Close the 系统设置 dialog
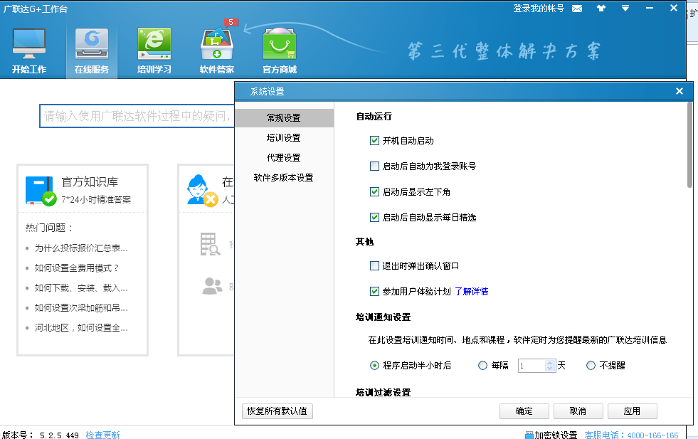Screen dimensions: 698x439 tap(680, 91)
